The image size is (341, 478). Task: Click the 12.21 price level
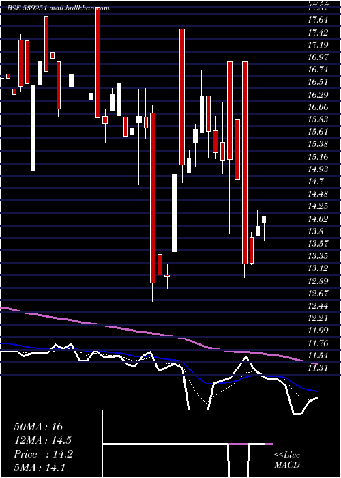(318, 318)
